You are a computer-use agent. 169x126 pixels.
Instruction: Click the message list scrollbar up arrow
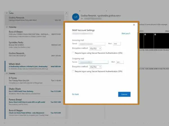[66, 13]
